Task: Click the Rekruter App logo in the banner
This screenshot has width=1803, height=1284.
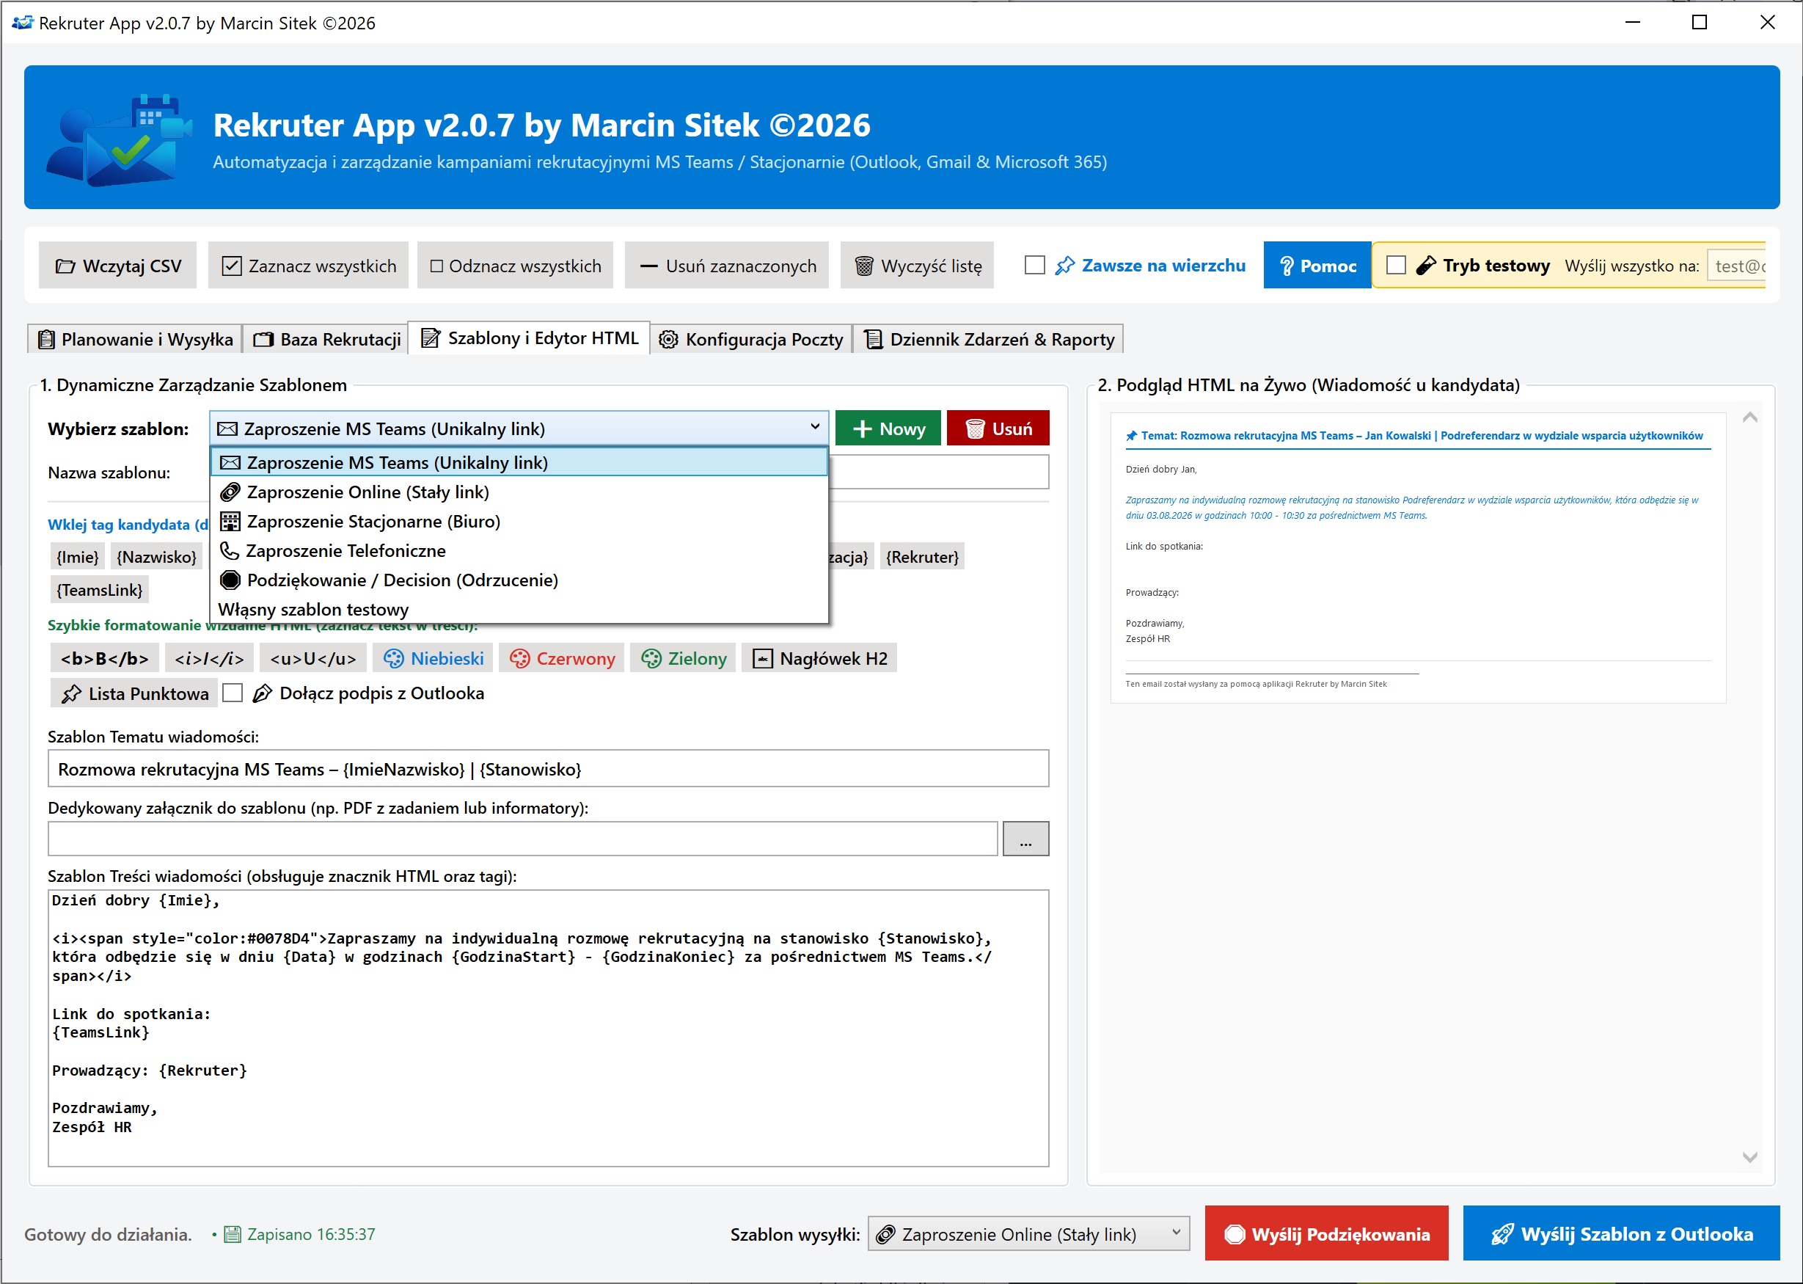Action: coord(120,139)
